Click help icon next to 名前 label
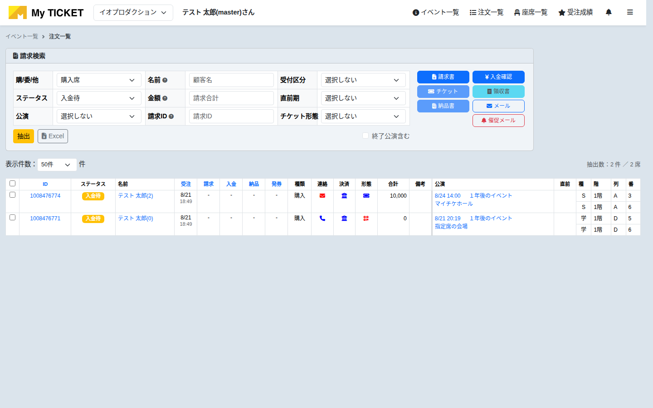Viewport: 653px width, 408px height. point(165,80)
